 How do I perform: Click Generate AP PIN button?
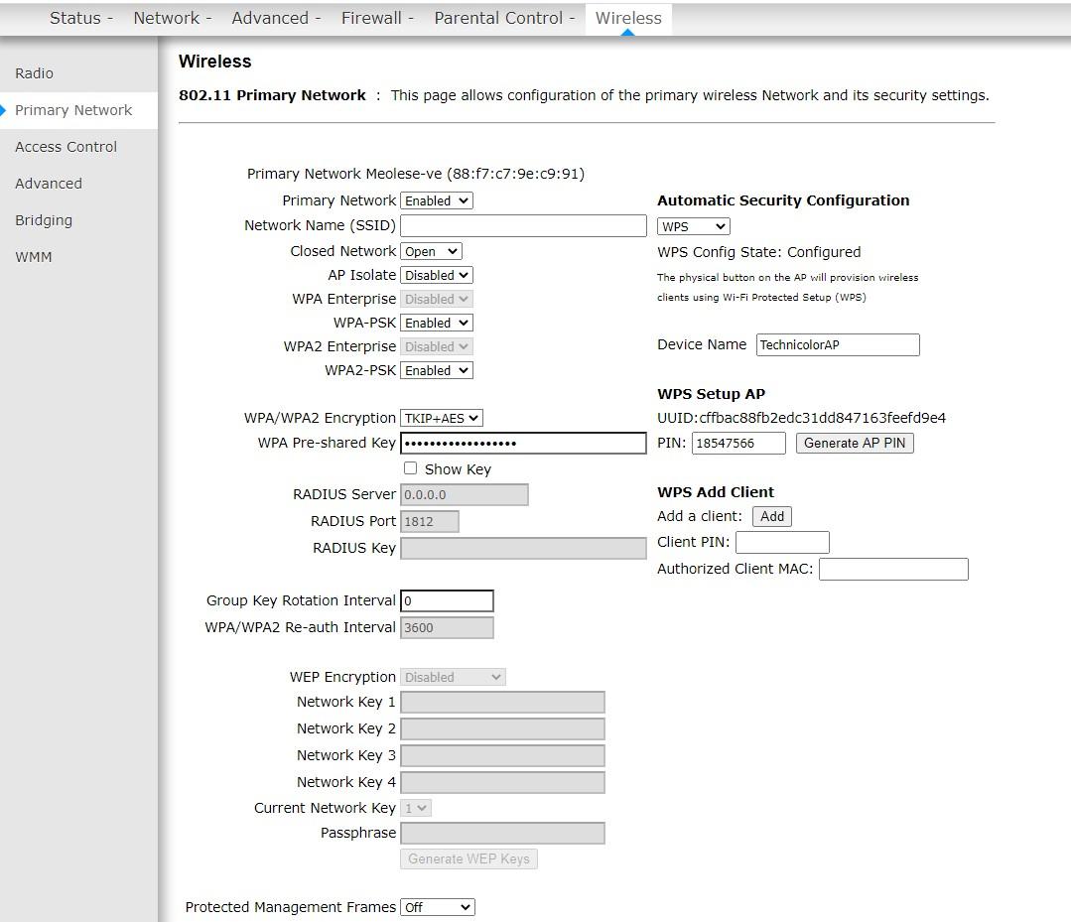coord(855,444)
